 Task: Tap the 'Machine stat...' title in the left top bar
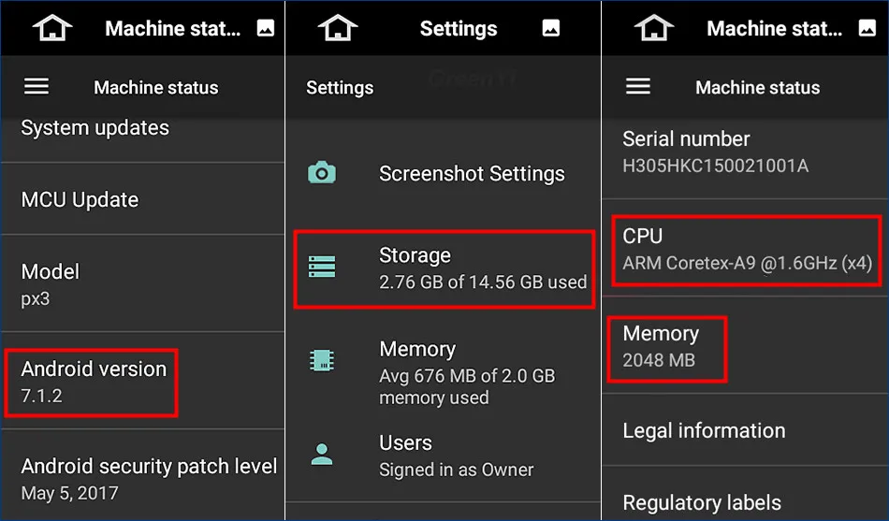pyautogui.click(x=173, y=28)
